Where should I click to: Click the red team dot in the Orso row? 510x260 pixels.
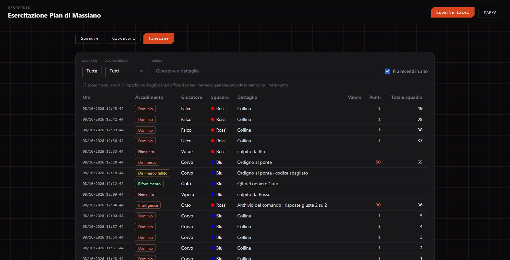pos(213,205)
